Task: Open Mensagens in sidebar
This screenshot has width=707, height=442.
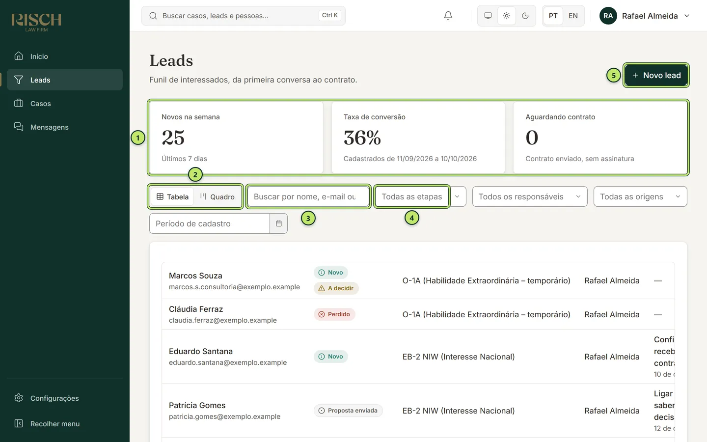Action: click(x=65, y=127)
